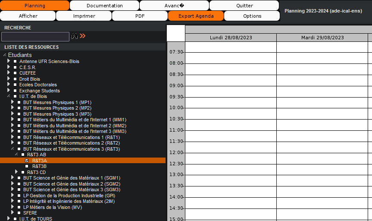372x221 pixels.
Task: Click the binoculars search icon
Action: 74,36
